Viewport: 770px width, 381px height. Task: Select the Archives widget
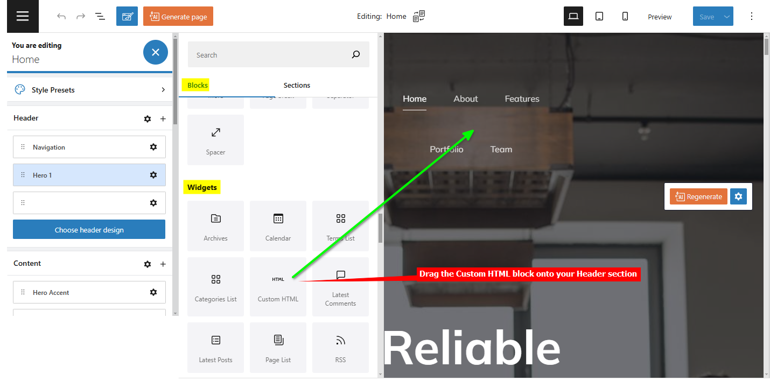pyautogui.click(x=215, y=226)
